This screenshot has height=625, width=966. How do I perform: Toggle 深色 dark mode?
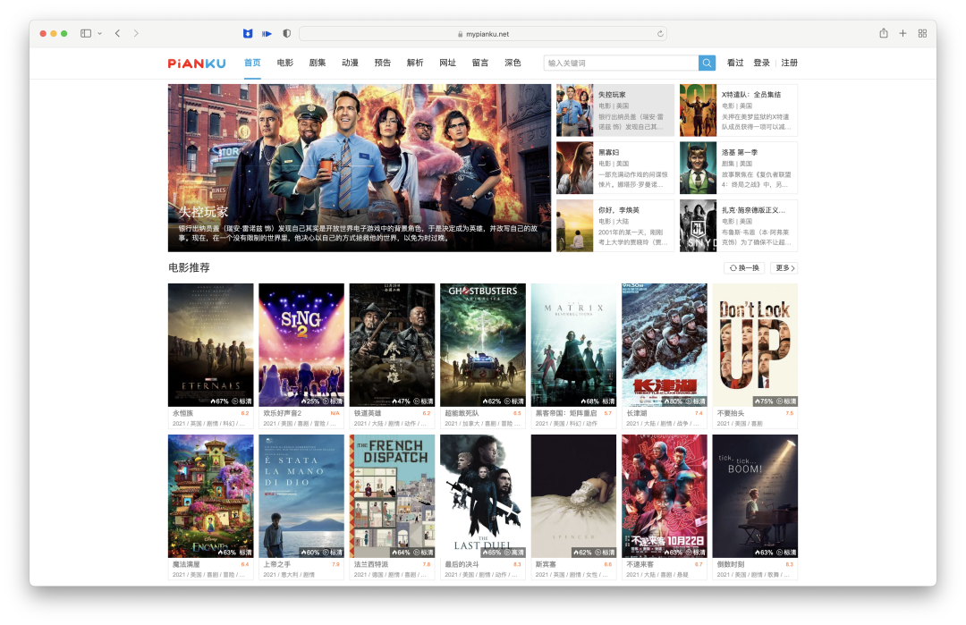[x=513, y=63]
